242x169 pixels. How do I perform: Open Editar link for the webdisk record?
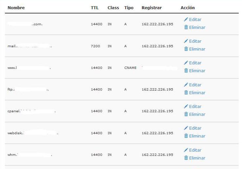click(x=195, y=128)
